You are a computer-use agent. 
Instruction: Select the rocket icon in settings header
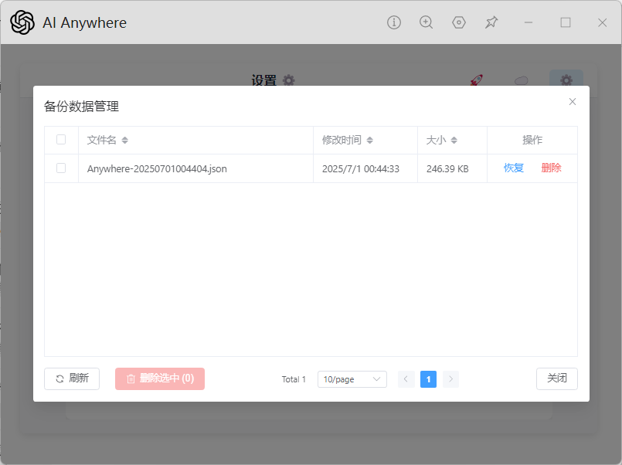(x=477, y=80)
